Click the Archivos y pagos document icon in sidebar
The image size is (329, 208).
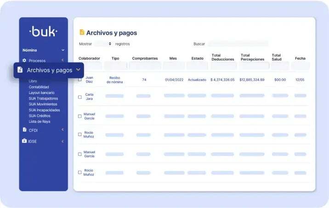[20, 70]
